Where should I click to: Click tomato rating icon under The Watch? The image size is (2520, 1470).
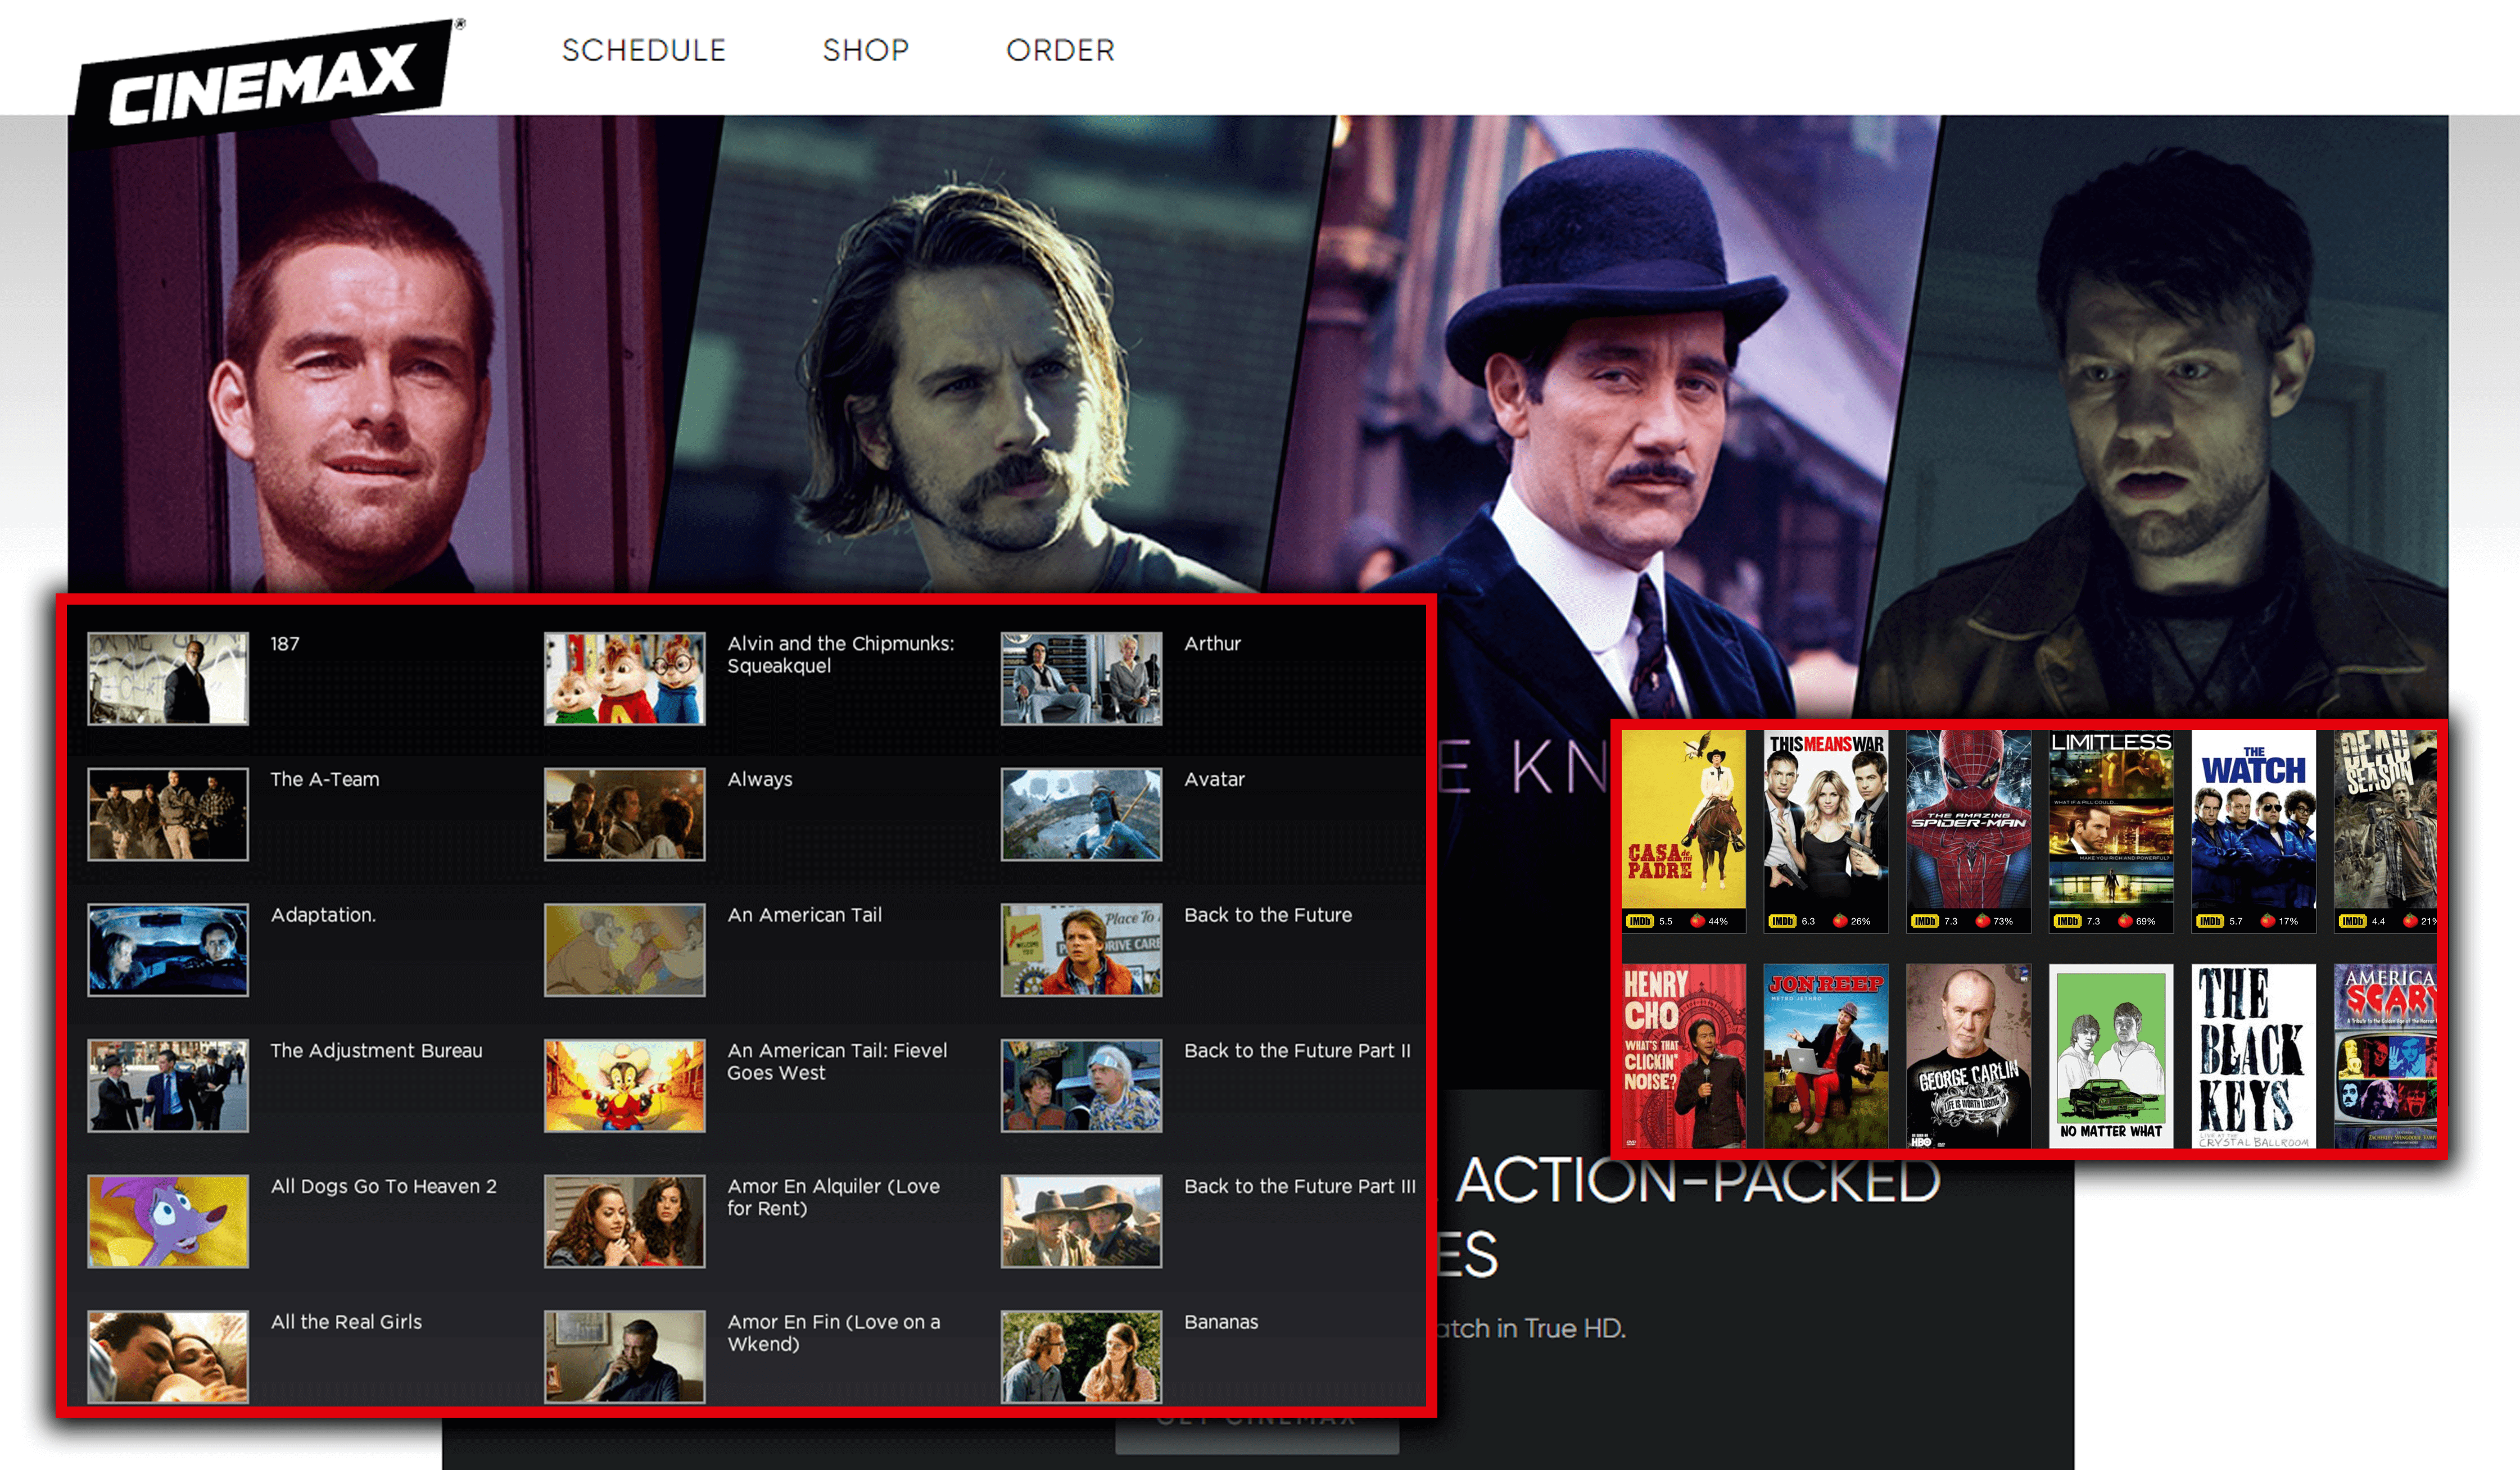point(2268,920)
